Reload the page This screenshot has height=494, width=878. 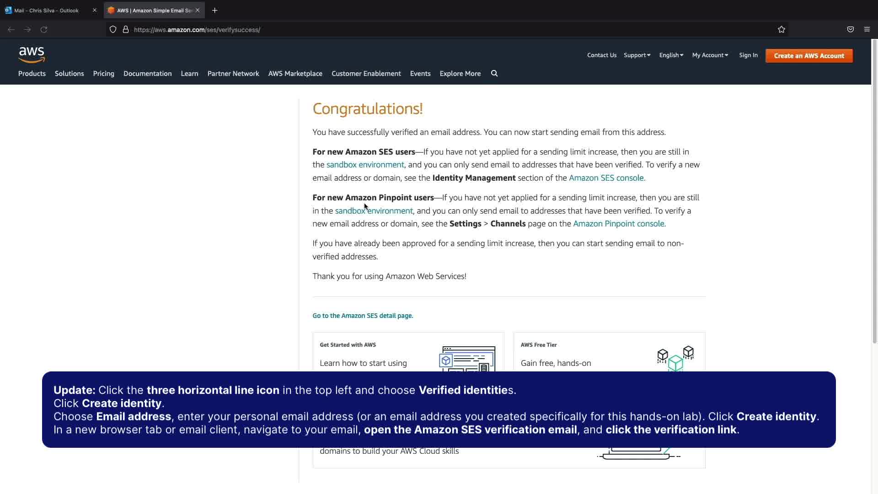pyautogui.click(x=44, y=30)
